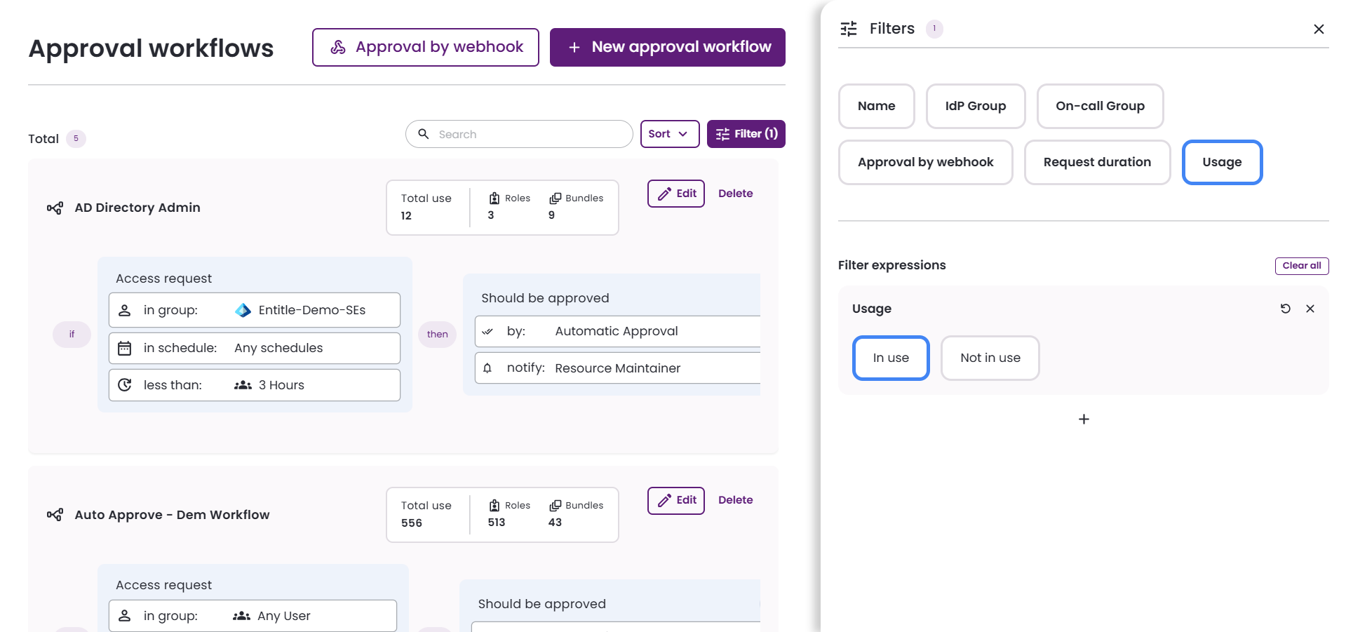Add another filter expression with plus icon
1346x632 pixels.
pyautogui.click(x=1084, y=419)
